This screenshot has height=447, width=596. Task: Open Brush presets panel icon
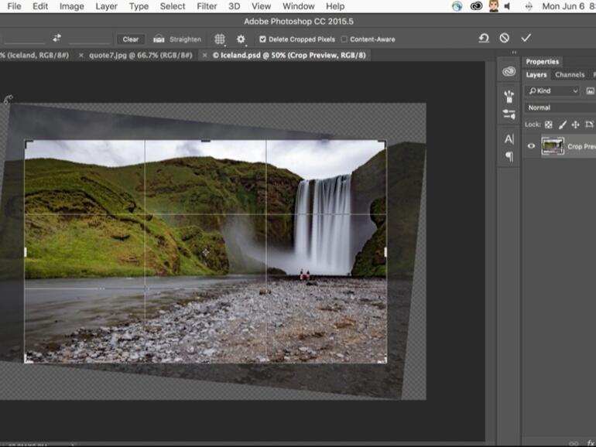509,97
